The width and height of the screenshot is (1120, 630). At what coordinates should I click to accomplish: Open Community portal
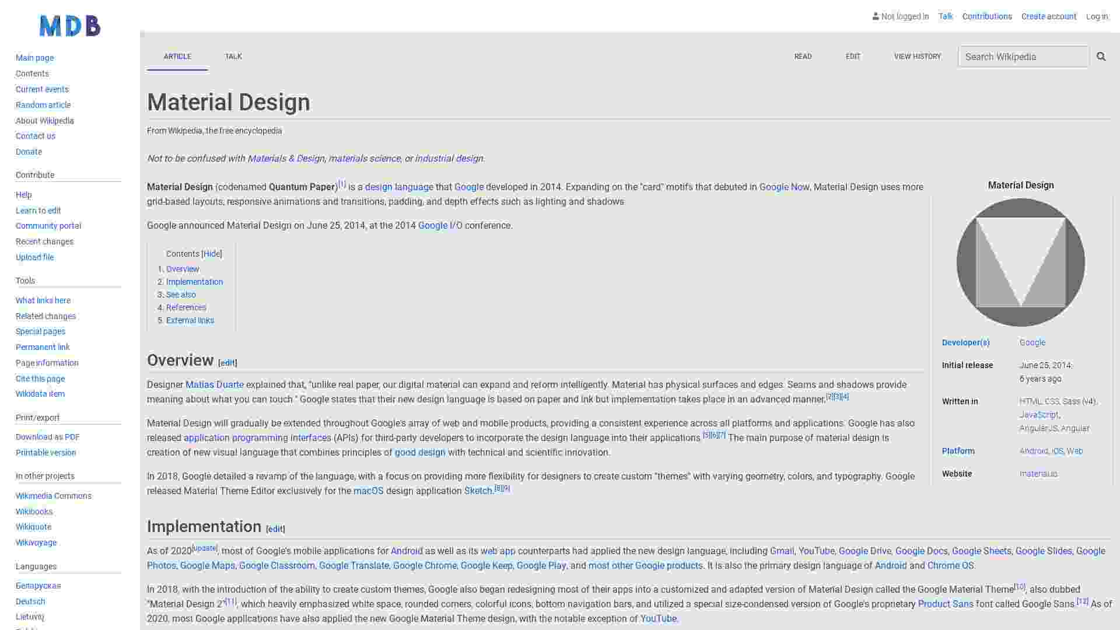(x=48, y=226)
